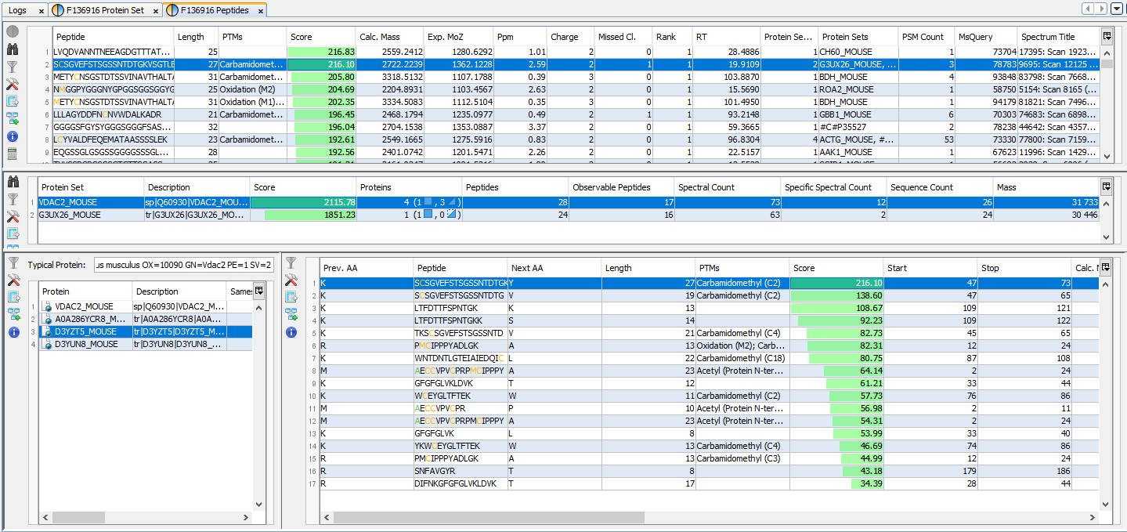Select the WNTDNTLGTEIAIEDQIC peptide row
Screen dimensions: 1127x532
[x=709, y=358]
